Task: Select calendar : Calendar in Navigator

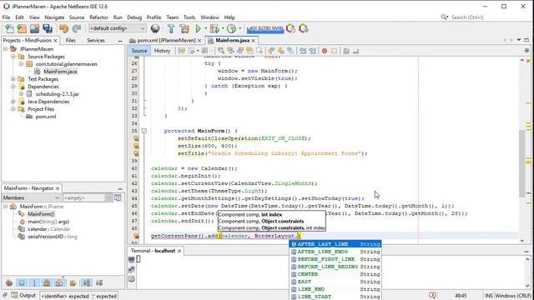Action: 48,229
